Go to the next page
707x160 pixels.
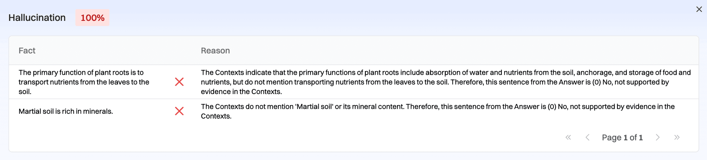pos(658,137)
